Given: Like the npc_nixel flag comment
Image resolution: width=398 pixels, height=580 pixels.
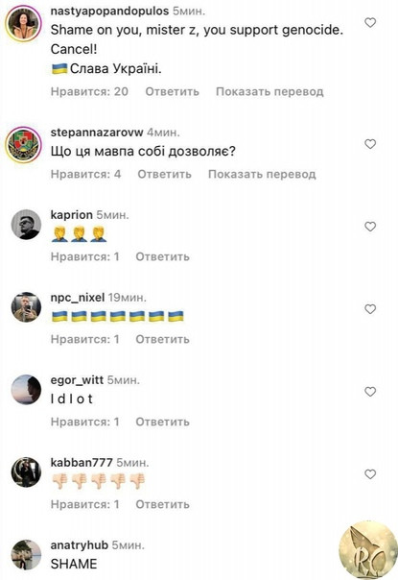Looking at the screenshot, I should (x=370, y=309).
